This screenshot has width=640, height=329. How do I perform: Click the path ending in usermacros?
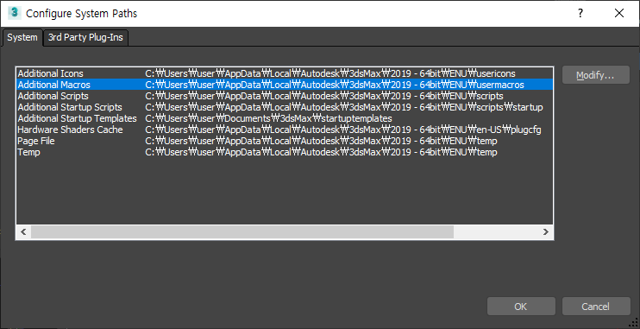click(335, 85)
